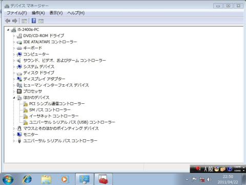The image size is (246, 185).
Task: Select the モニター device icon
Action: [19, 135]
